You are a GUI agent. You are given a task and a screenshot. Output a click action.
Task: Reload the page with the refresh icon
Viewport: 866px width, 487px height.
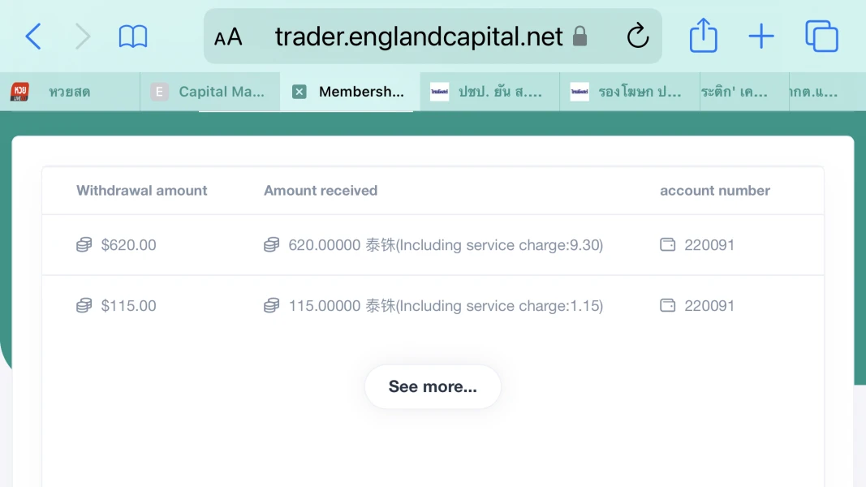[x=638, y=37]
